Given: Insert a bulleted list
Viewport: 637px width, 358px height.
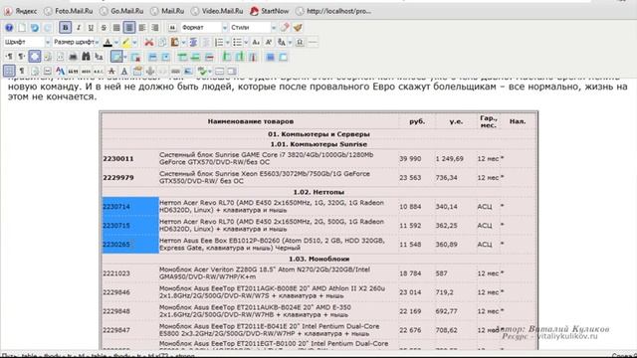Looking at the screenshot, I should [x=237, y=42].
